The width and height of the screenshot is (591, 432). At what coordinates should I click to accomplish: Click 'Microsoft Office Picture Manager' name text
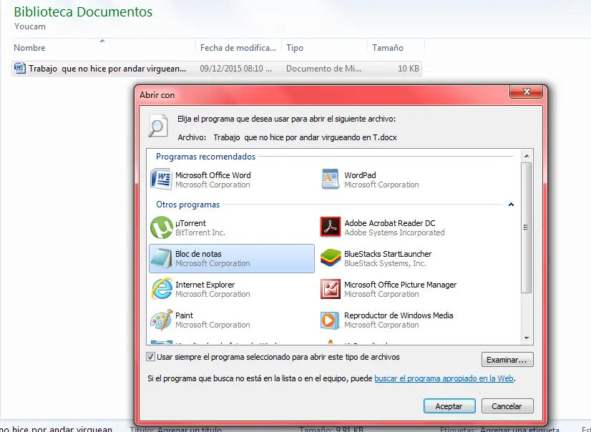(400, 285)
